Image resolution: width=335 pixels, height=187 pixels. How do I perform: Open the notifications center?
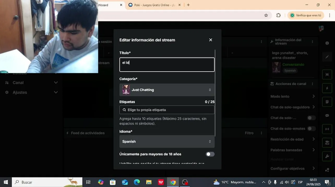point(327,182)
